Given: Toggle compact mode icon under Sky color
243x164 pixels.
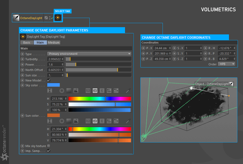Looking at the screenshot, I should (50, 91).
